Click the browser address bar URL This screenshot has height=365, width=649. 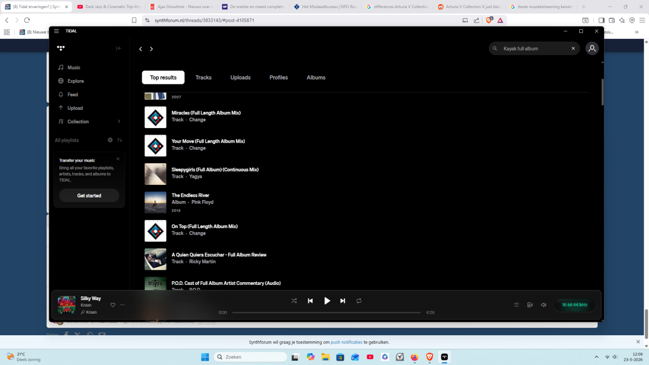pyautogui.click(x=204, y=20)
